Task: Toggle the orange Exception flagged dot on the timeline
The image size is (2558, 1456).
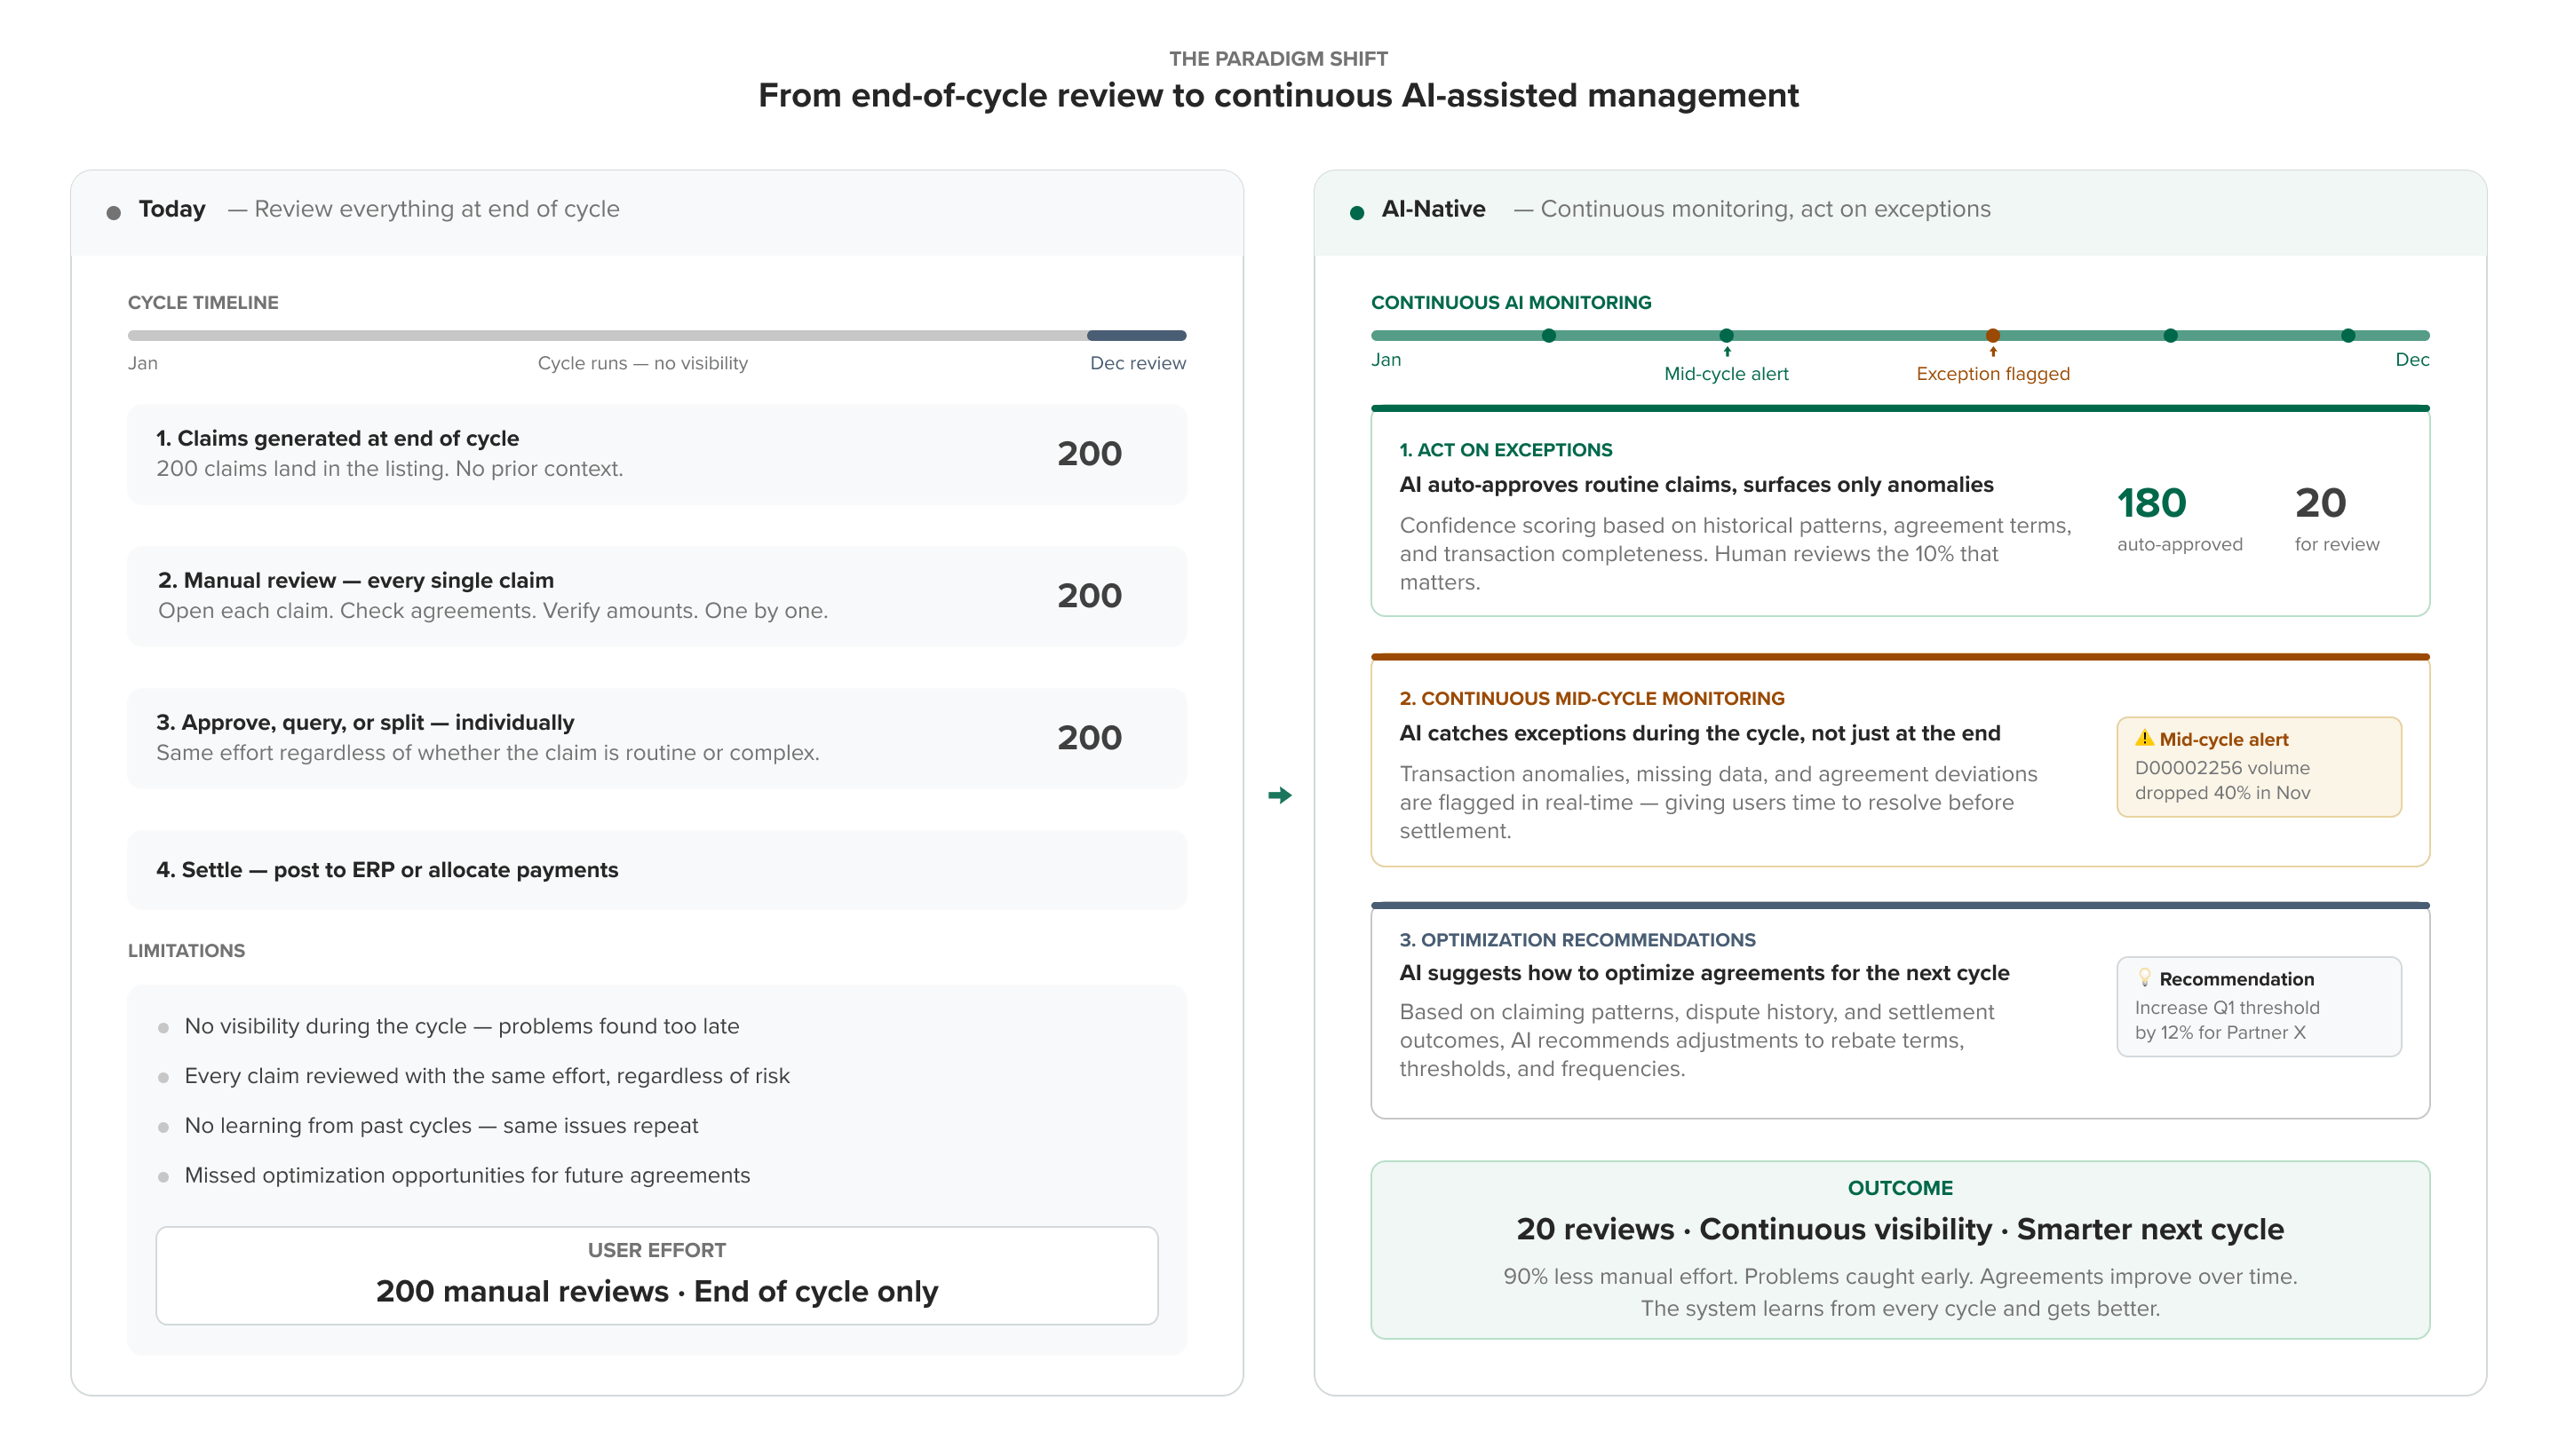Action: (1993, 336)
